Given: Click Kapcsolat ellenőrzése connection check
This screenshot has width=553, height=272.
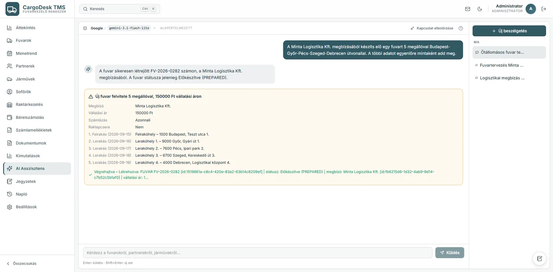Looking at the screenshot, I should tap(432, 28).
